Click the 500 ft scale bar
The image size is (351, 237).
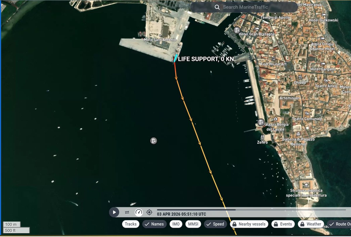pos(16,230)
